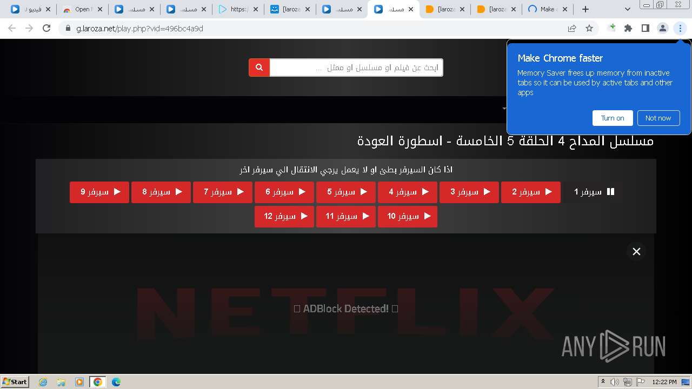
Task: Open Chrome three-dot menu
Action: pyautogui.click(x=680, y=29)
